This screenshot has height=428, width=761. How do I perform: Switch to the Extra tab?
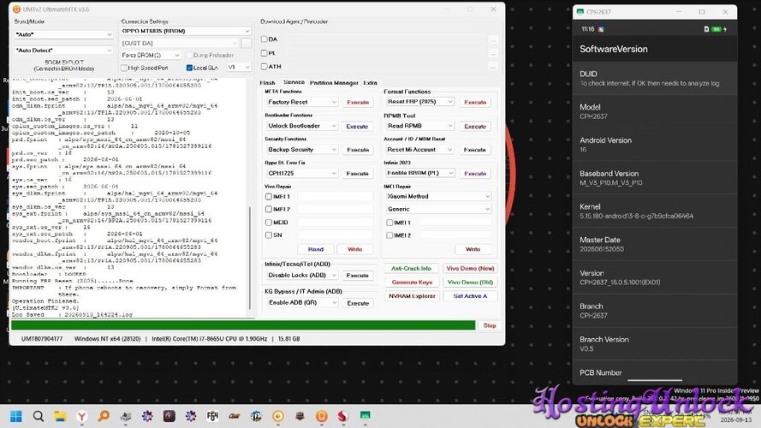click(x=370, y=83)
